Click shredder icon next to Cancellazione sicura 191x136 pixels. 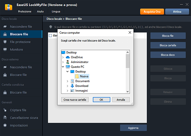click(x=5, y=118)
